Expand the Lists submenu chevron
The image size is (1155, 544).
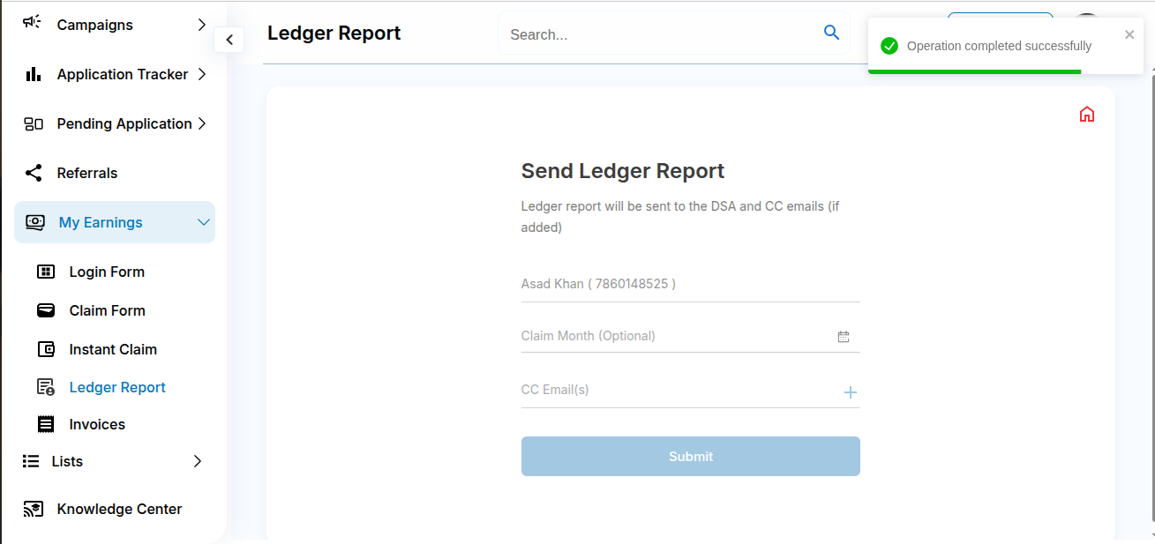pos(198,461)
